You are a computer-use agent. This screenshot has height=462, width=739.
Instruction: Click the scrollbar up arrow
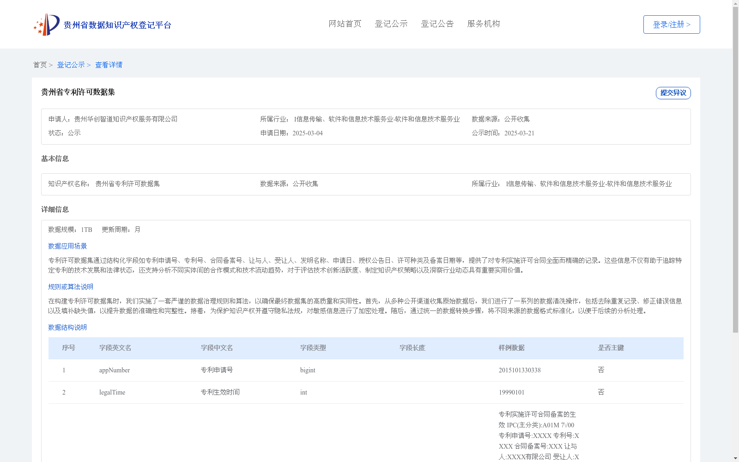tap(735, 3)
